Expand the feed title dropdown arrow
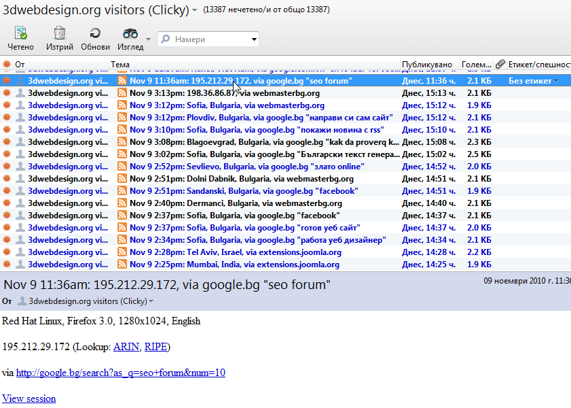571x408 pixels. pos(194,10)
